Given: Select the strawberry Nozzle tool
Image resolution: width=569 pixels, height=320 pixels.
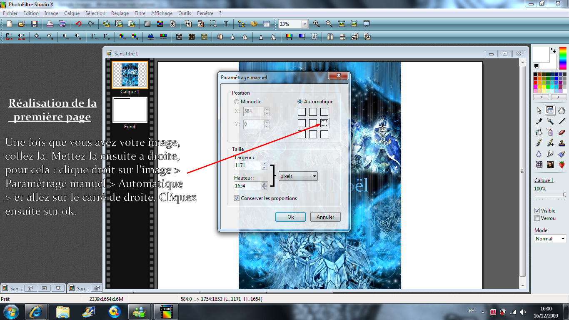Looking at the screenshot, I should click(x=562, y=165).
